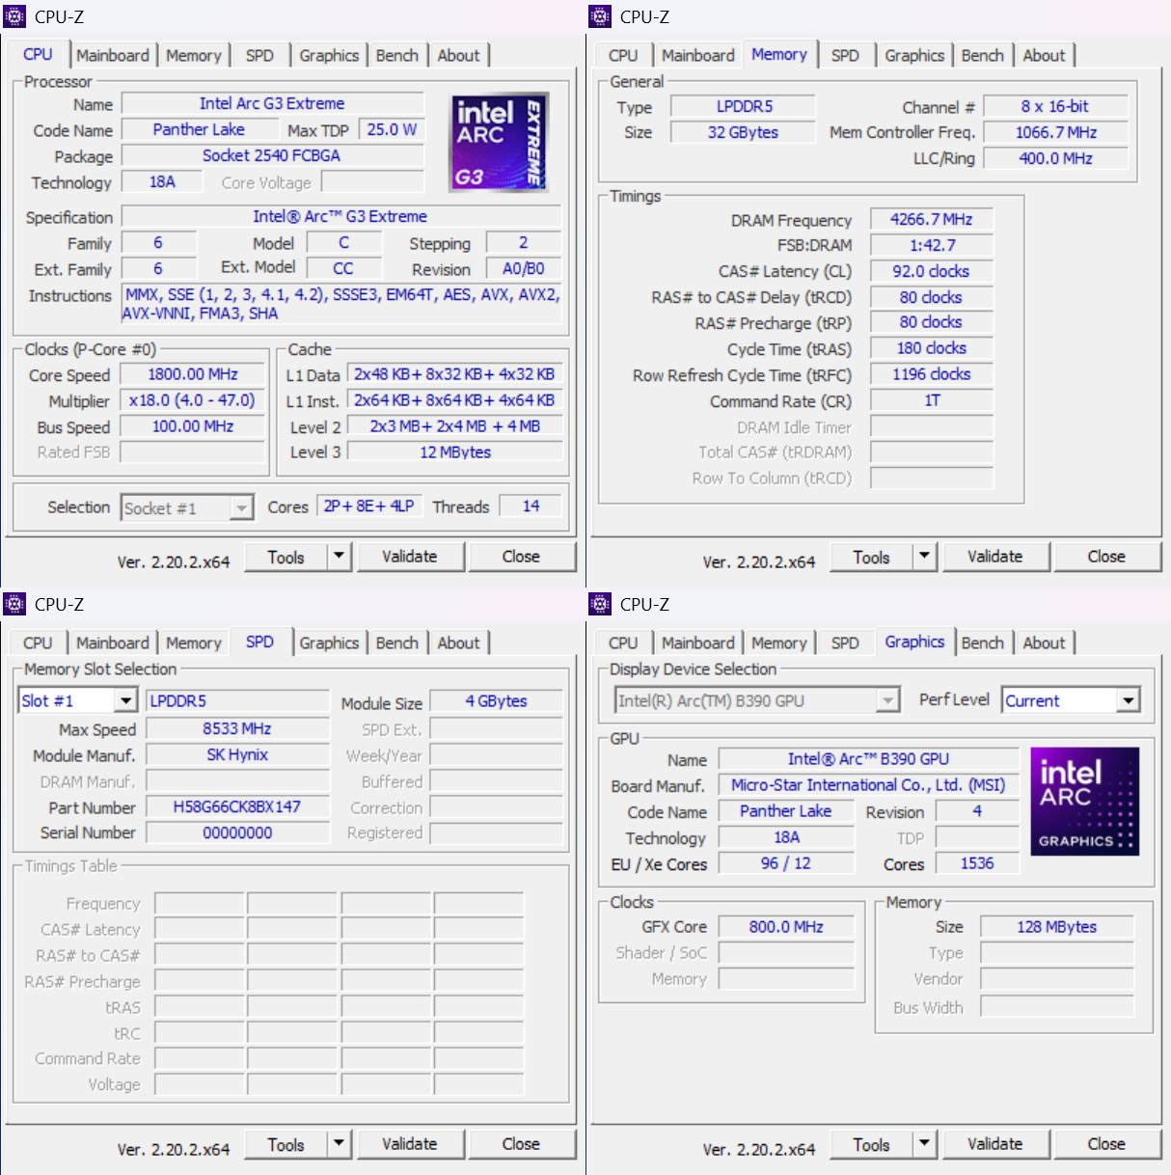Click CAS# Latency value 92.0 clocks

click(932, 271)
